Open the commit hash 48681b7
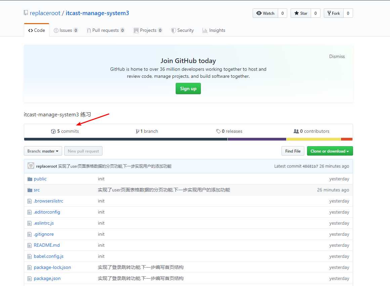This screenshot has height=286, width=390. [x=310, y=166]
